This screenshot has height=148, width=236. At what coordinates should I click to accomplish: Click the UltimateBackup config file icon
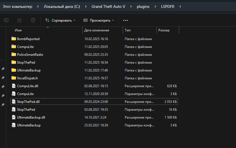13,125
